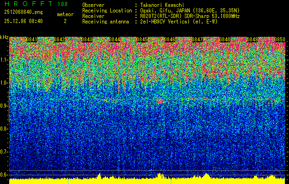The width and height of the screenshot is (289, 184).
Task: Click the 0844 time marker
Action: click(x=114, y=40)
